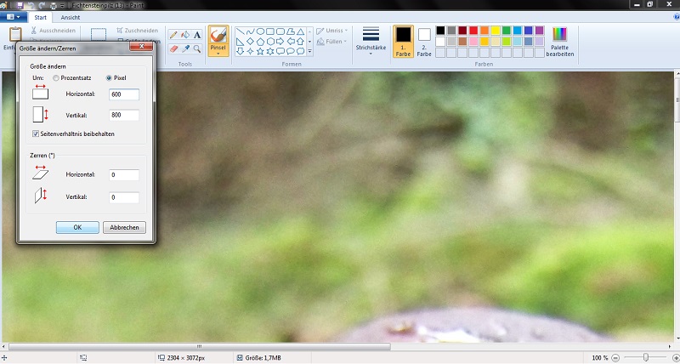Image resolution: width=680 pixels, height=364 pixels.
Task: Select the Eraser tool
Action: (x=173, y=48)
